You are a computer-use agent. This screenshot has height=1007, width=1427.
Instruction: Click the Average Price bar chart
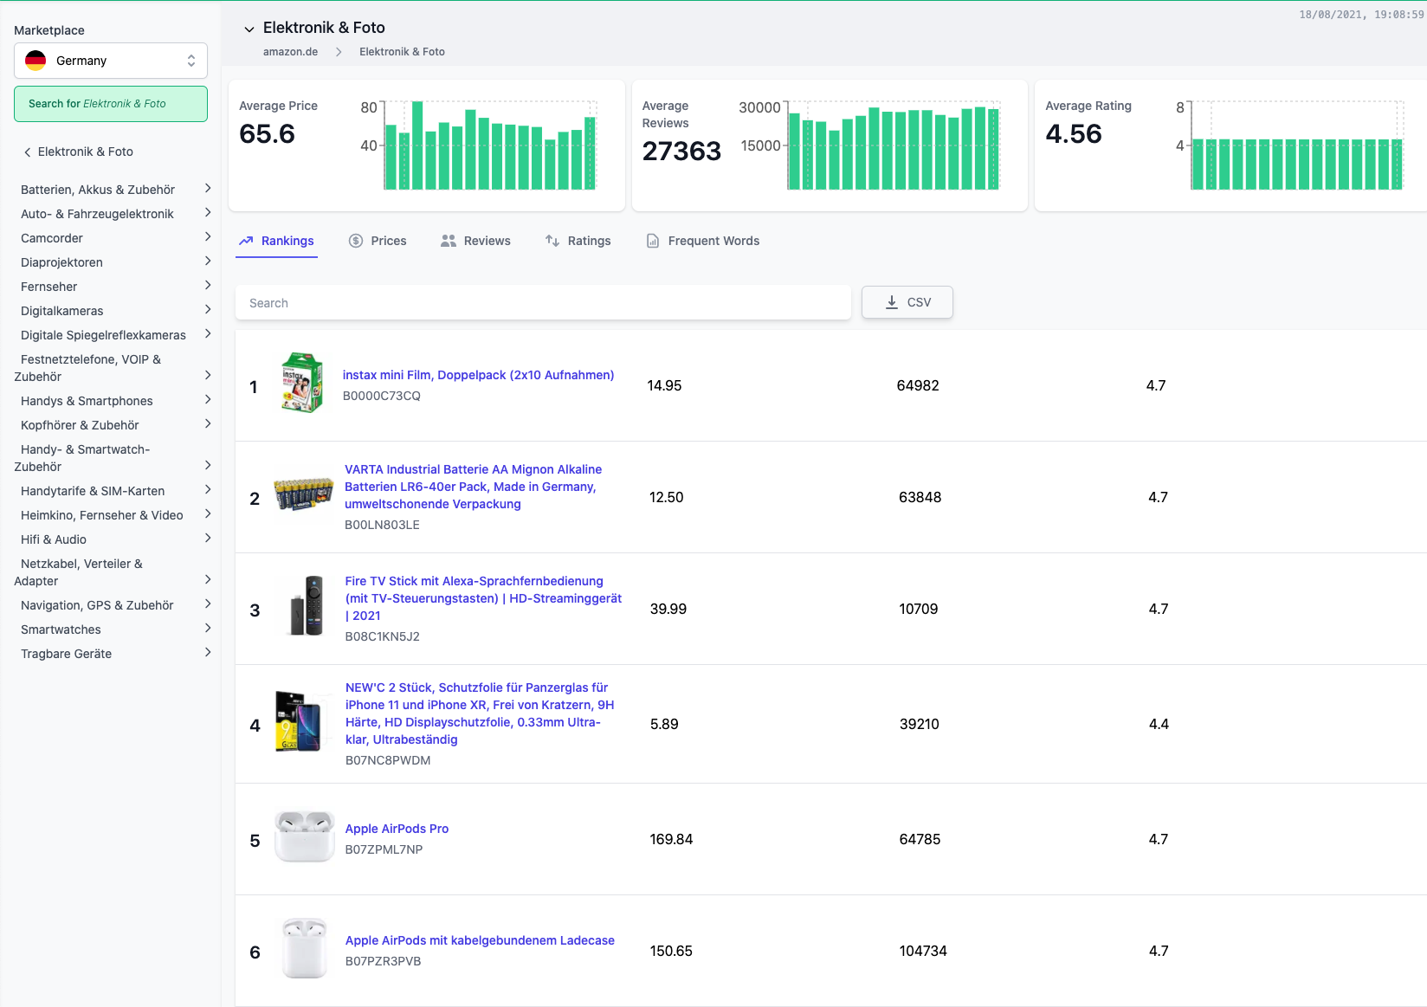490,145
